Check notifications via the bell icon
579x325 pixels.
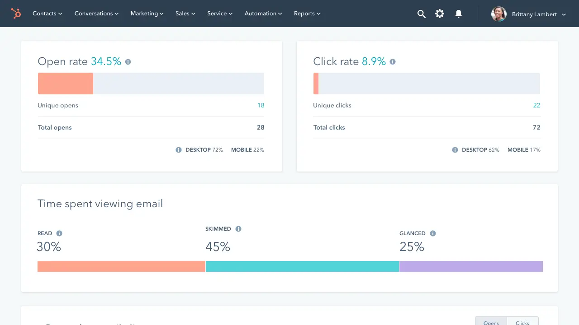(458, 14)
